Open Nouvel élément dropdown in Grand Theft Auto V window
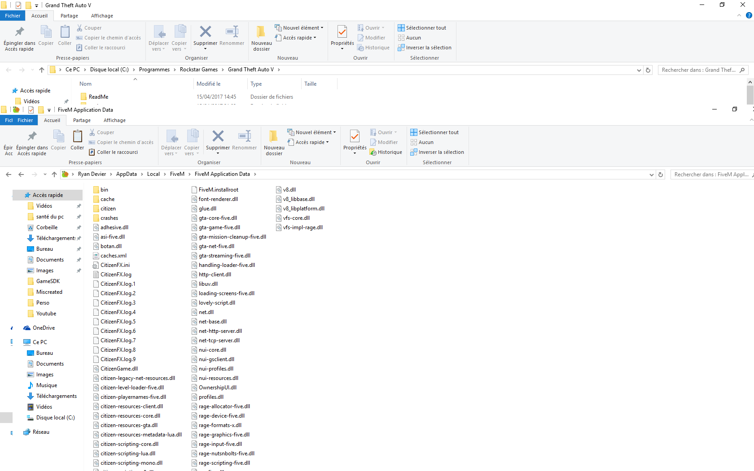 tap(299, 28)
